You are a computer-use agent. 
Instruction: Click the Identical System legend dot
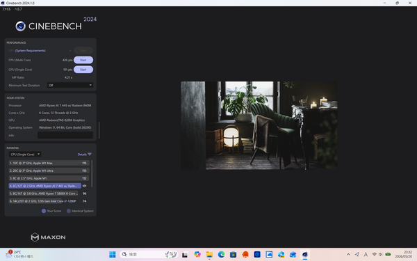(x=69, y=211)
